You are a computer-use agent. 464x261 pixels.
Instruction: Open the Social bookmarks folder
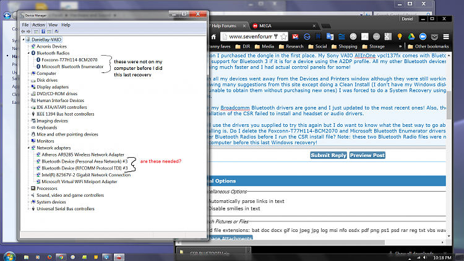click(x=317, y=46)
